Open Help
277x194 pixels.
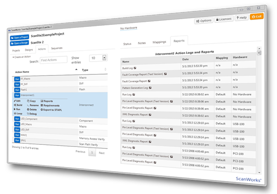coord(242,18)
